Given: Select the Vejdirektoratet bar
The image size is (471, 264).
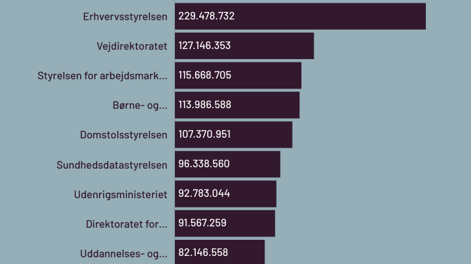Looking at the screenshot, I should (x=244, y=46).
